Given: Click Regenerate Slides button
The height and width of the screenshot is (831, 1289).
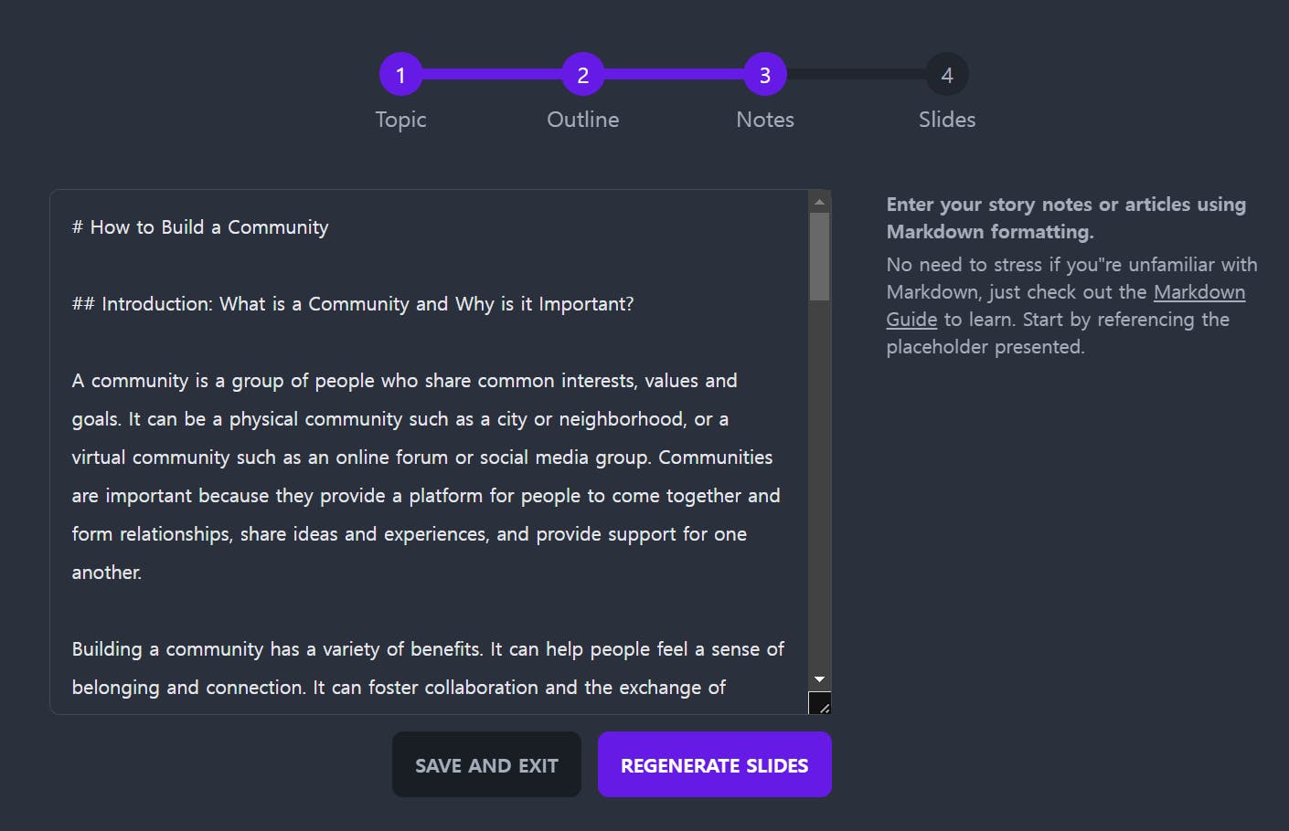Looking at the screenshot, I should pyautogui.click(x=715, y=764).
